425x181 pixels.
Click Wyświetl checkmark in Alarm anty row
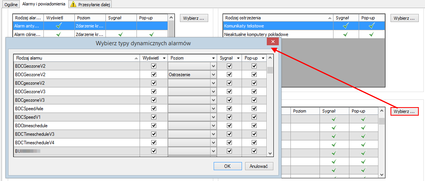click(x=59, y=26)
